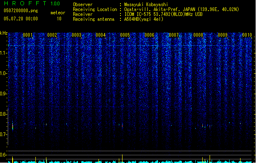
Task: Click the Observer field label
Action: click(x=83, y=4)
